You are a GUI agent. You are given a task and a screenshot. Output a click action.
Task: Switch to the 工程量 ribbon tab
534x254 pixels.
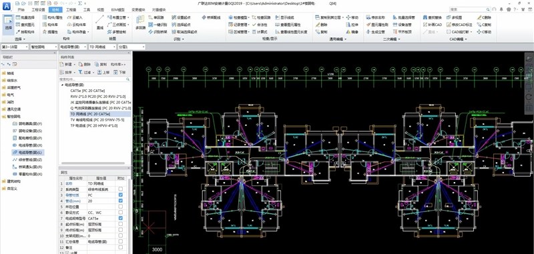(71, 10)
